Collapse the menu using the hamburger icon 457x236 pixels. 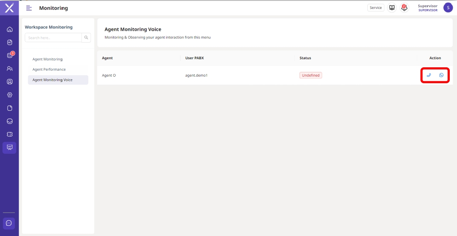29,8
